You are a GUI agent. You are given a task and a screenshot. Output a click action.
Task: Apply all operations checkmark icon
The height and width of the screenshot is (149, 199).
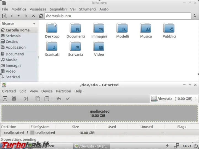tap(68, 99)
